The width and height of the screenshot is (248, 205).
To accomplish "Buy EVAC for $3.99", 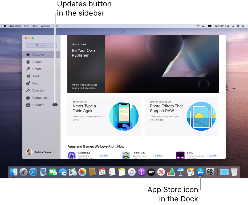I will [x=213, y=156].
